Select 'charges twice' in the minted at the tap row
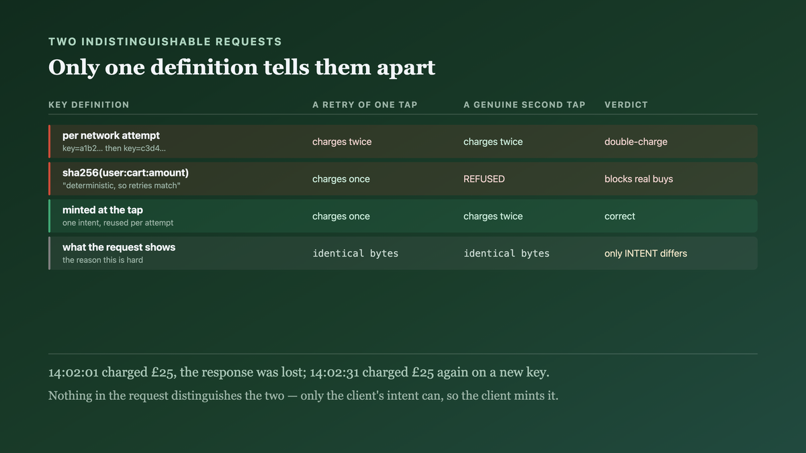This screenshot has height=453, width=806. (493, 216)
